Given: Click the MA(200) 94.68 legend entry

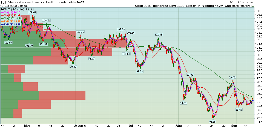Looking at the screenshot, I should (11, 18).
